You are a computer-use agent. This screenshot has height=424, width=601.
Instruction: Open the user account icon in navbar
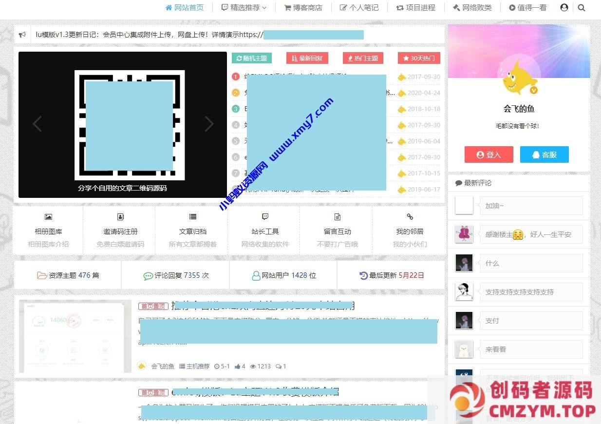(x=564, y=7)
